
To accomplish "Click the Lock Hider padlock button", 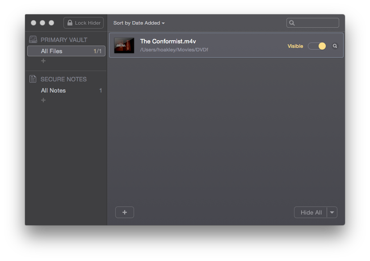I will (x=84, y=23).
